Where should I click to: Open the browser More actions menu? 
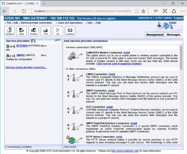tap(183, 11)
